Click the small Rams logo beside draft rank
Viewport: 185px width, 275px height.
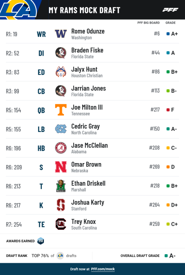60,256
